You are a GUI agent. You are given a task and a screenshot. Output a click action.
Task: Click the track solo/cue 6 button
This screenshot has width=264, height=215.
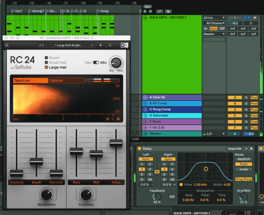(247, 18)
